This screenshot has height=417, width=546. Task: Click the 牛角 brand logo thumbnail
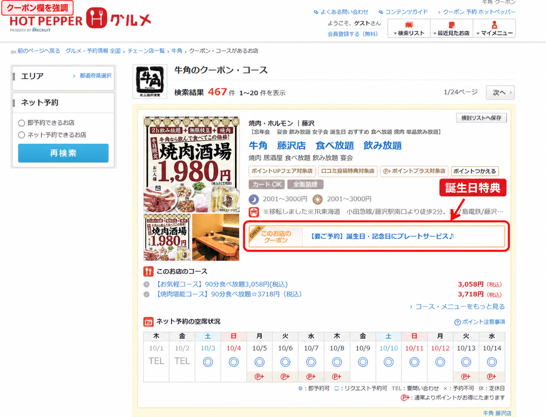click(x=150, y=81)
